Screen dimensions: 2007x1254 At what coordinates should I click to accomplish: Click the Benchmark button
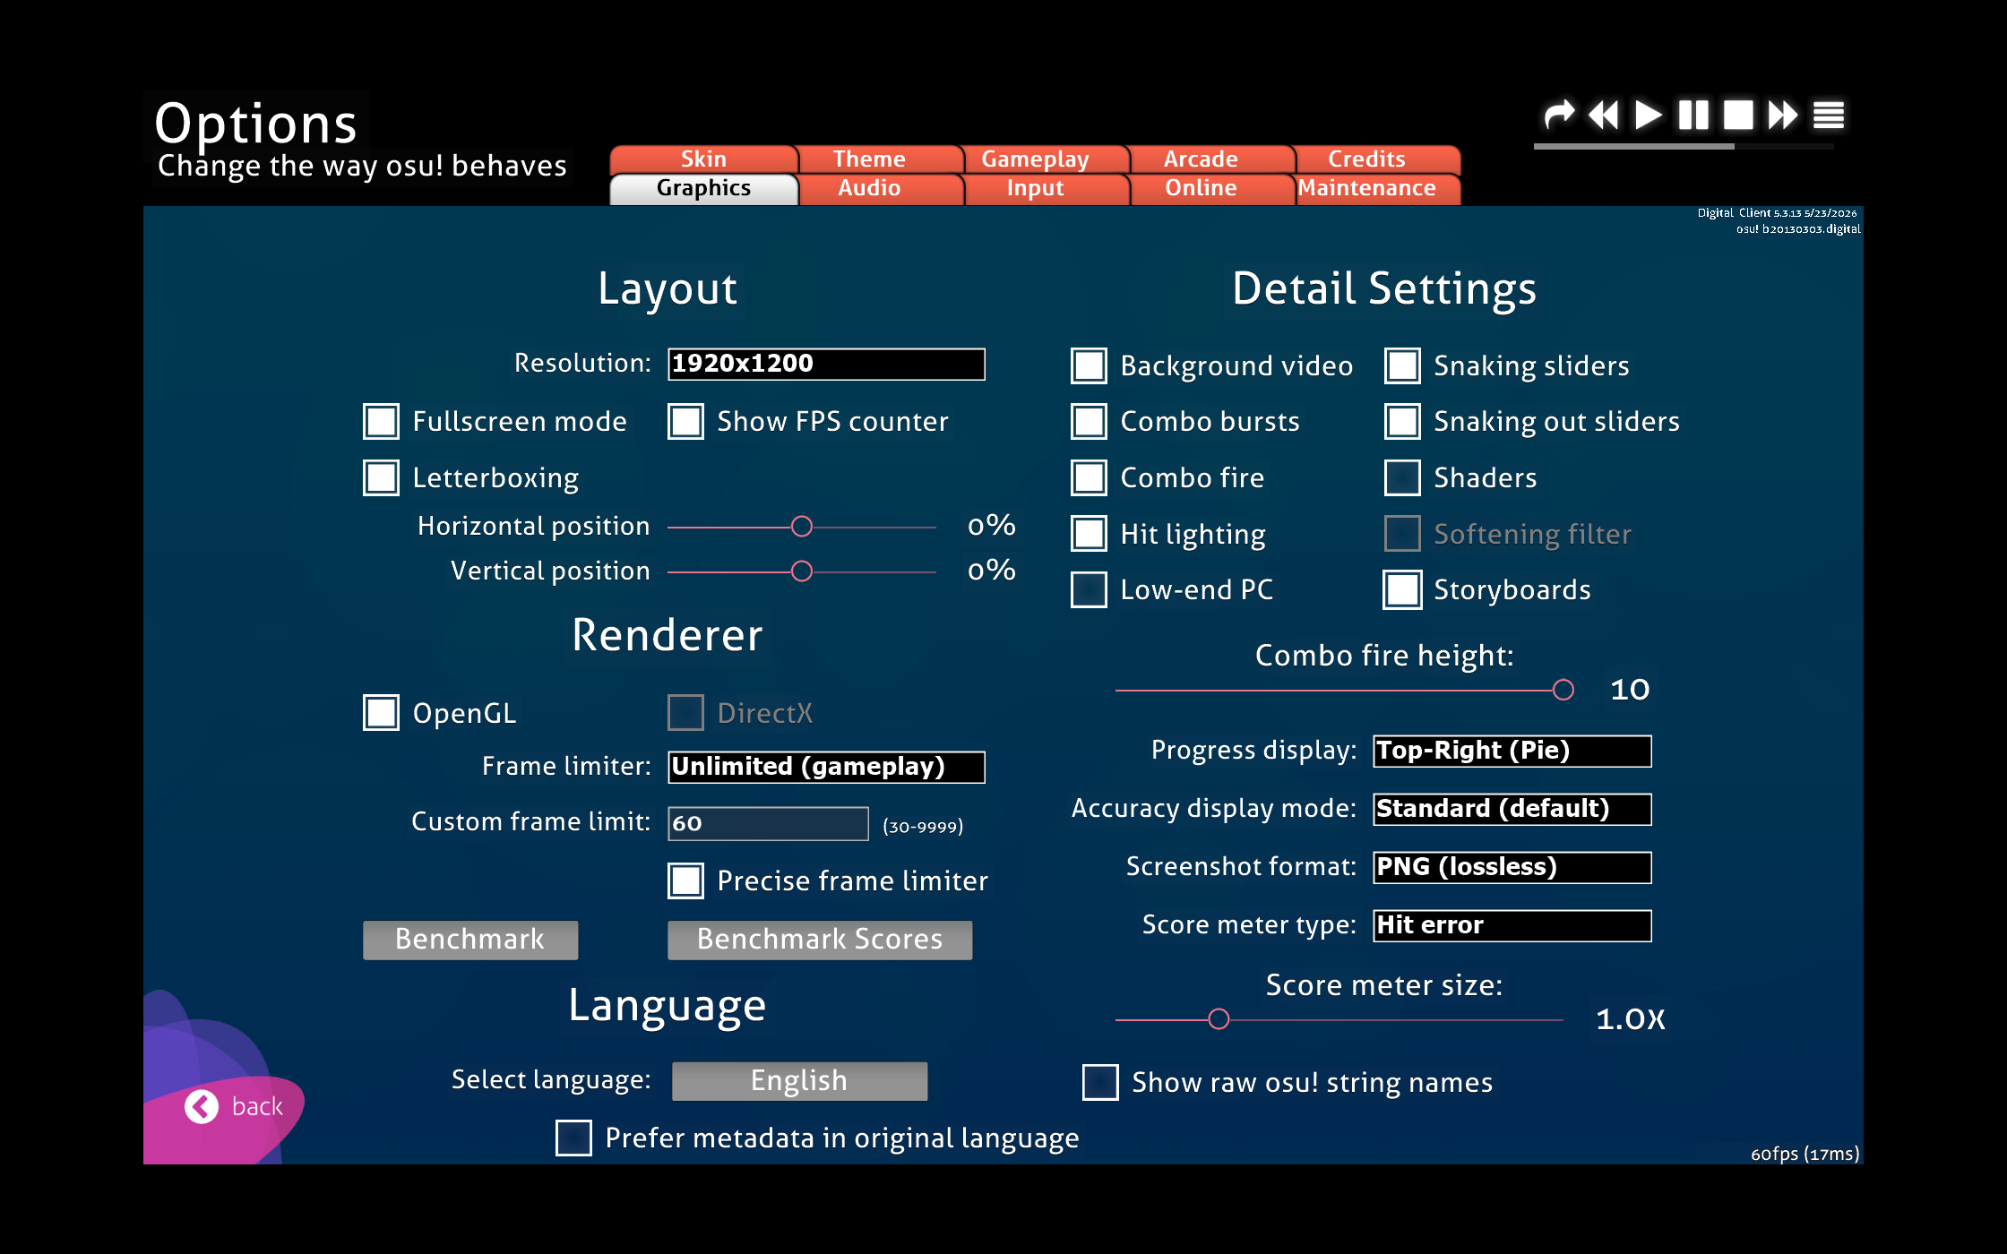tap(470, 940)
